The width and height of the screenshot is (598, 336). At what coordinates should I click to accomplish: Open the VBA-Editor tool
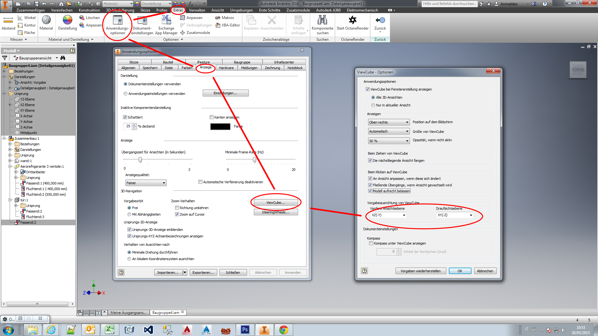[x=227, y=25]
